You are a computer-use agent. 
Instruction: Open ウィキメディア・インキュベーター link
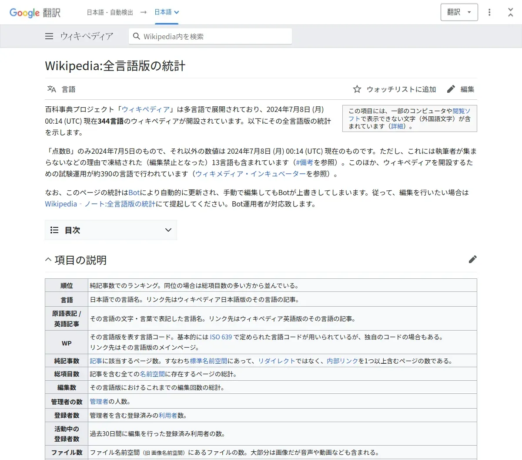pyautogui.click(x=251, y=174)
